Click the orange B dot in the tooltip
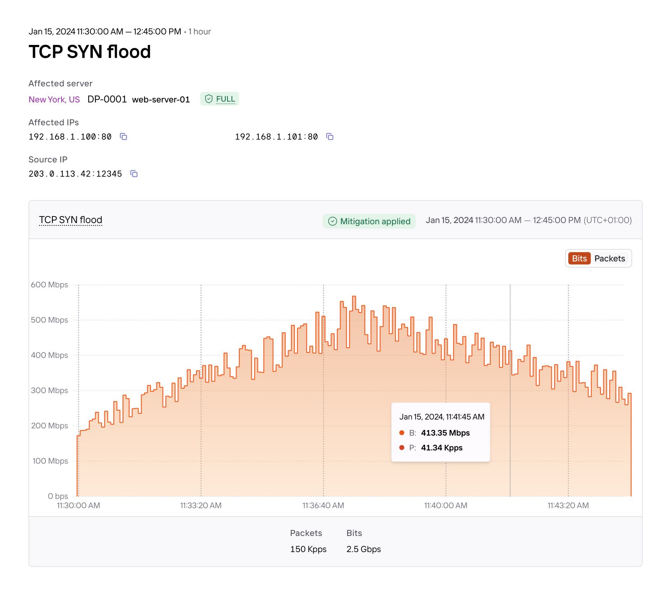 (x=402, y=433)
